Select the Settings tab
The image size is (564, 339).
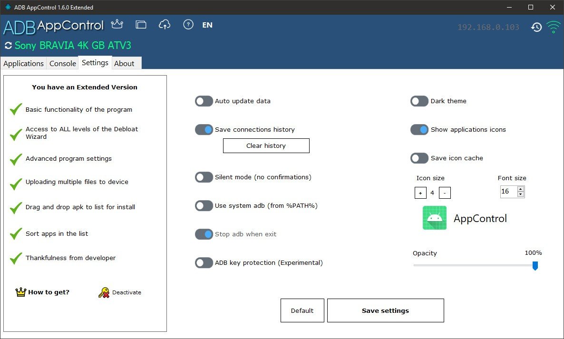click(x=95, y=63)
